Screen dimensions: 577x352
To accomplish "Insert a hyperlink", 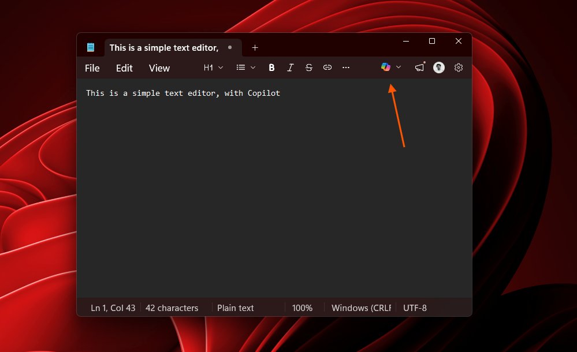I will tap(327, 68).
